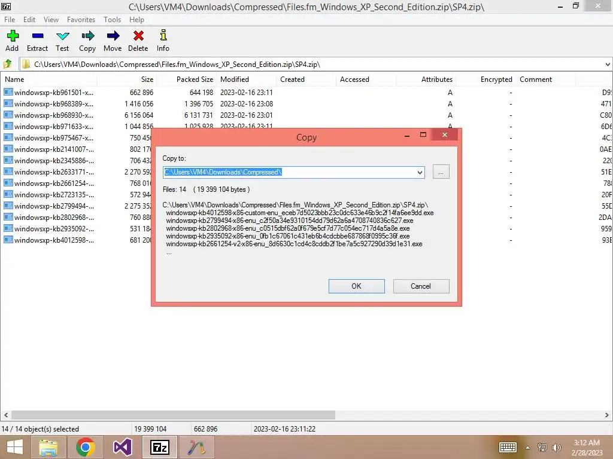This screenshot has width=613, height=459.
Task: Click icon of windowsxp-kb2141007 file
Action: pyautogui.click(x=8, y=149)
